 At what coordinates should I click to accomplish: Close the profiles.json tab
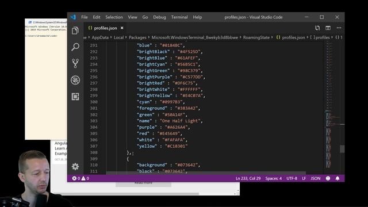point(122,28)
